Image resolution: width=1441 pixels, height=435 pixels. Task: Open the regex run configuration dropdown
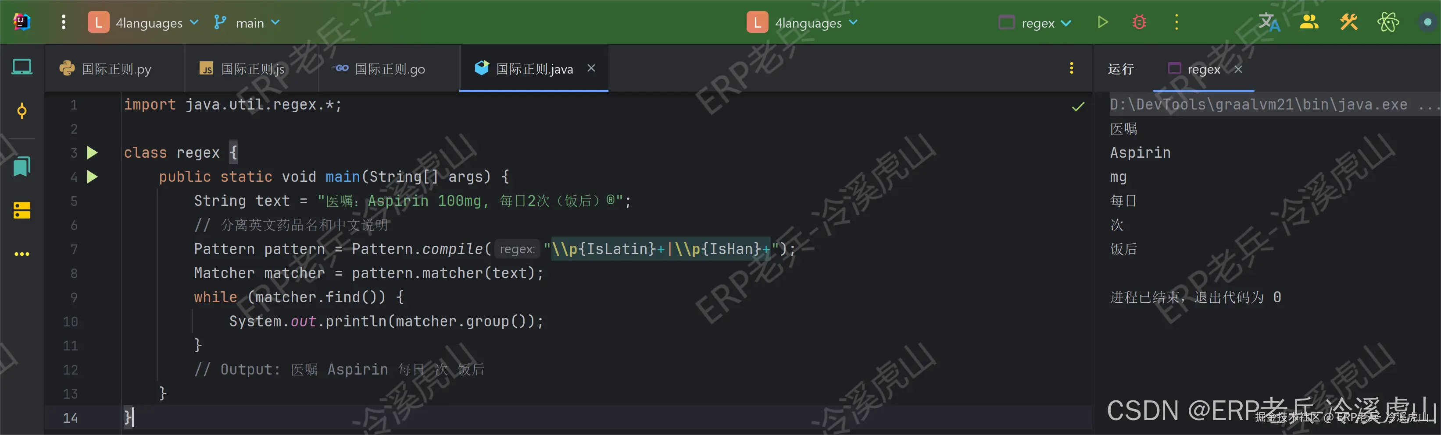tap(1035, 23)
